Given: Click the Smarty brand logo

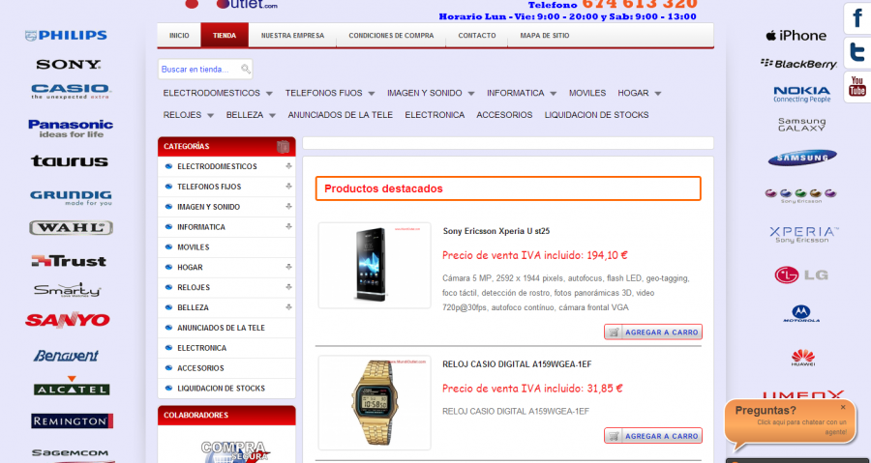Looking at the screenshot, I should click(67, 290).
